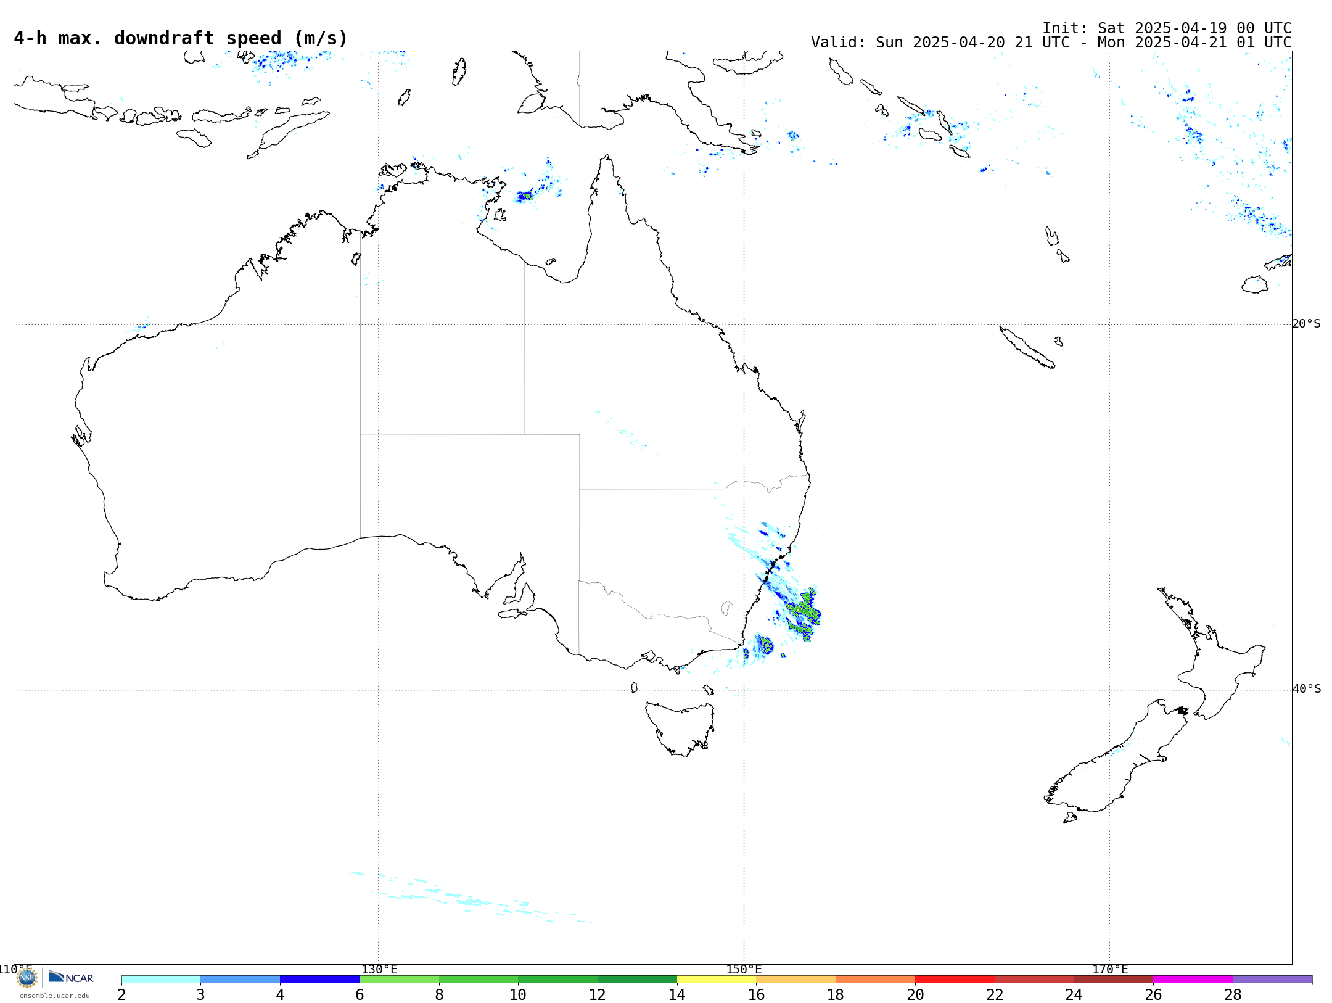Click the 3–4 m/s light blue swatch
The height and width of the screenshot is (1003, 1332).
coord(240,980)
